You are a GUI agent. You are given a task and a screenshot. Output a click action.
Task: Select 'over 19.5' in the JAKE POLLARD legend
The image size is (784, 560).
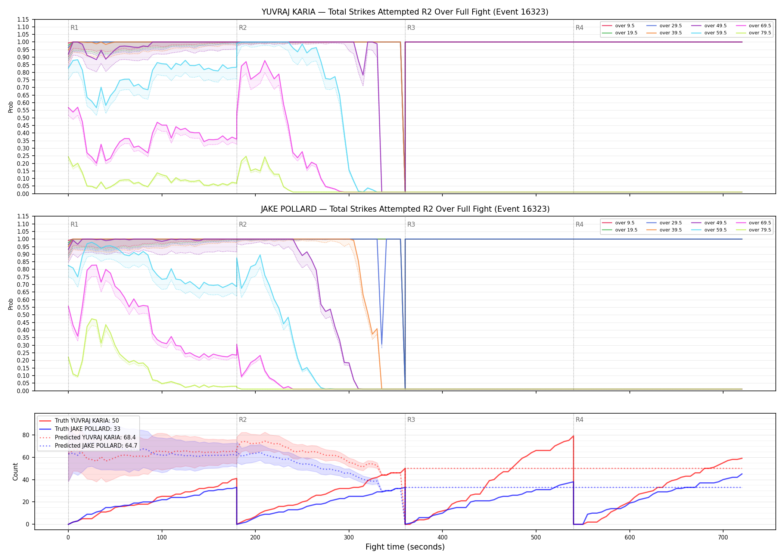(x=620, y=230)
